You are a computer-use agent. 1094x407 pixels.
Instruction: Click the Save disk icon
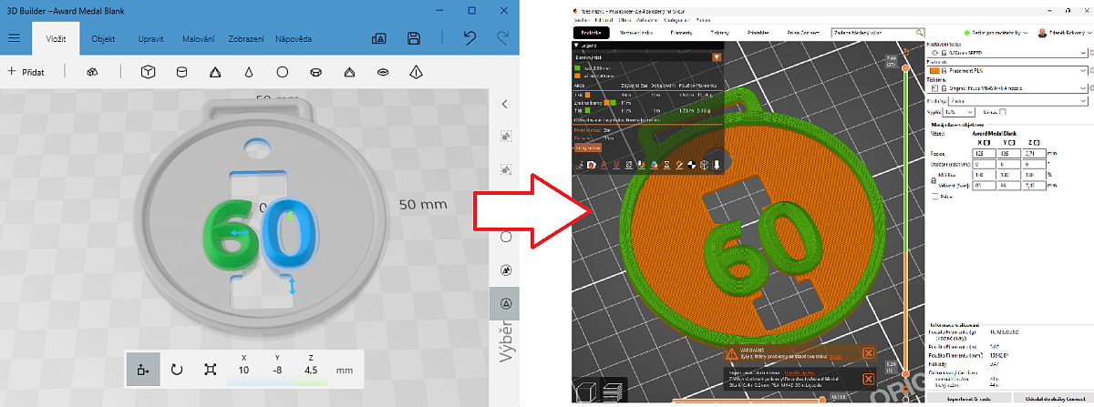pyautogui.click(x=414, y=38)
